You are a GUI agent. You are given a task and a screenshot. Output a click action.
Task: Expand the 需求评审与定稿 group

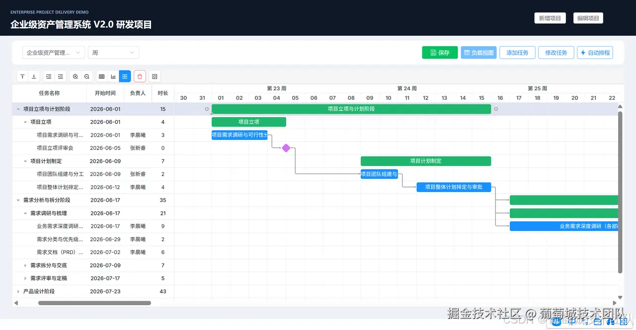coord(25,278)
